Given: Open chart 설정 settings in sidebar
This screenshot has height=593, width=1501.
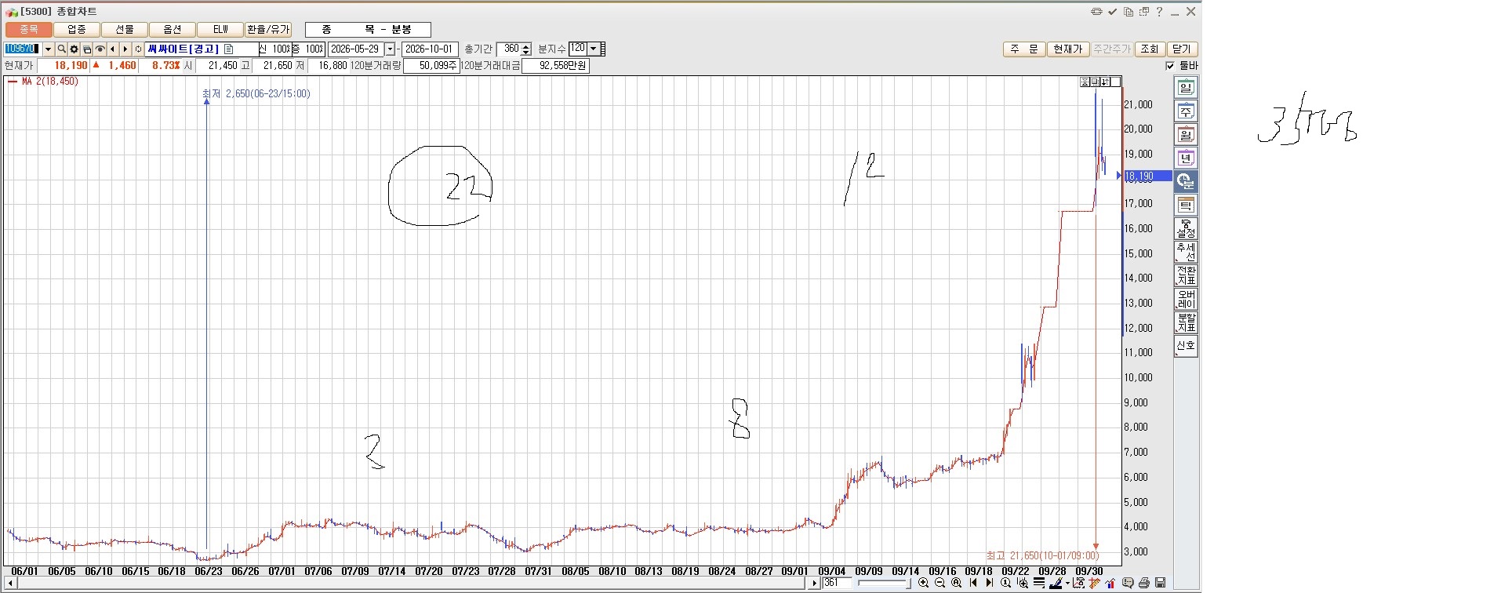Looking at the screenshot, I should click(x=1185, y=229).
